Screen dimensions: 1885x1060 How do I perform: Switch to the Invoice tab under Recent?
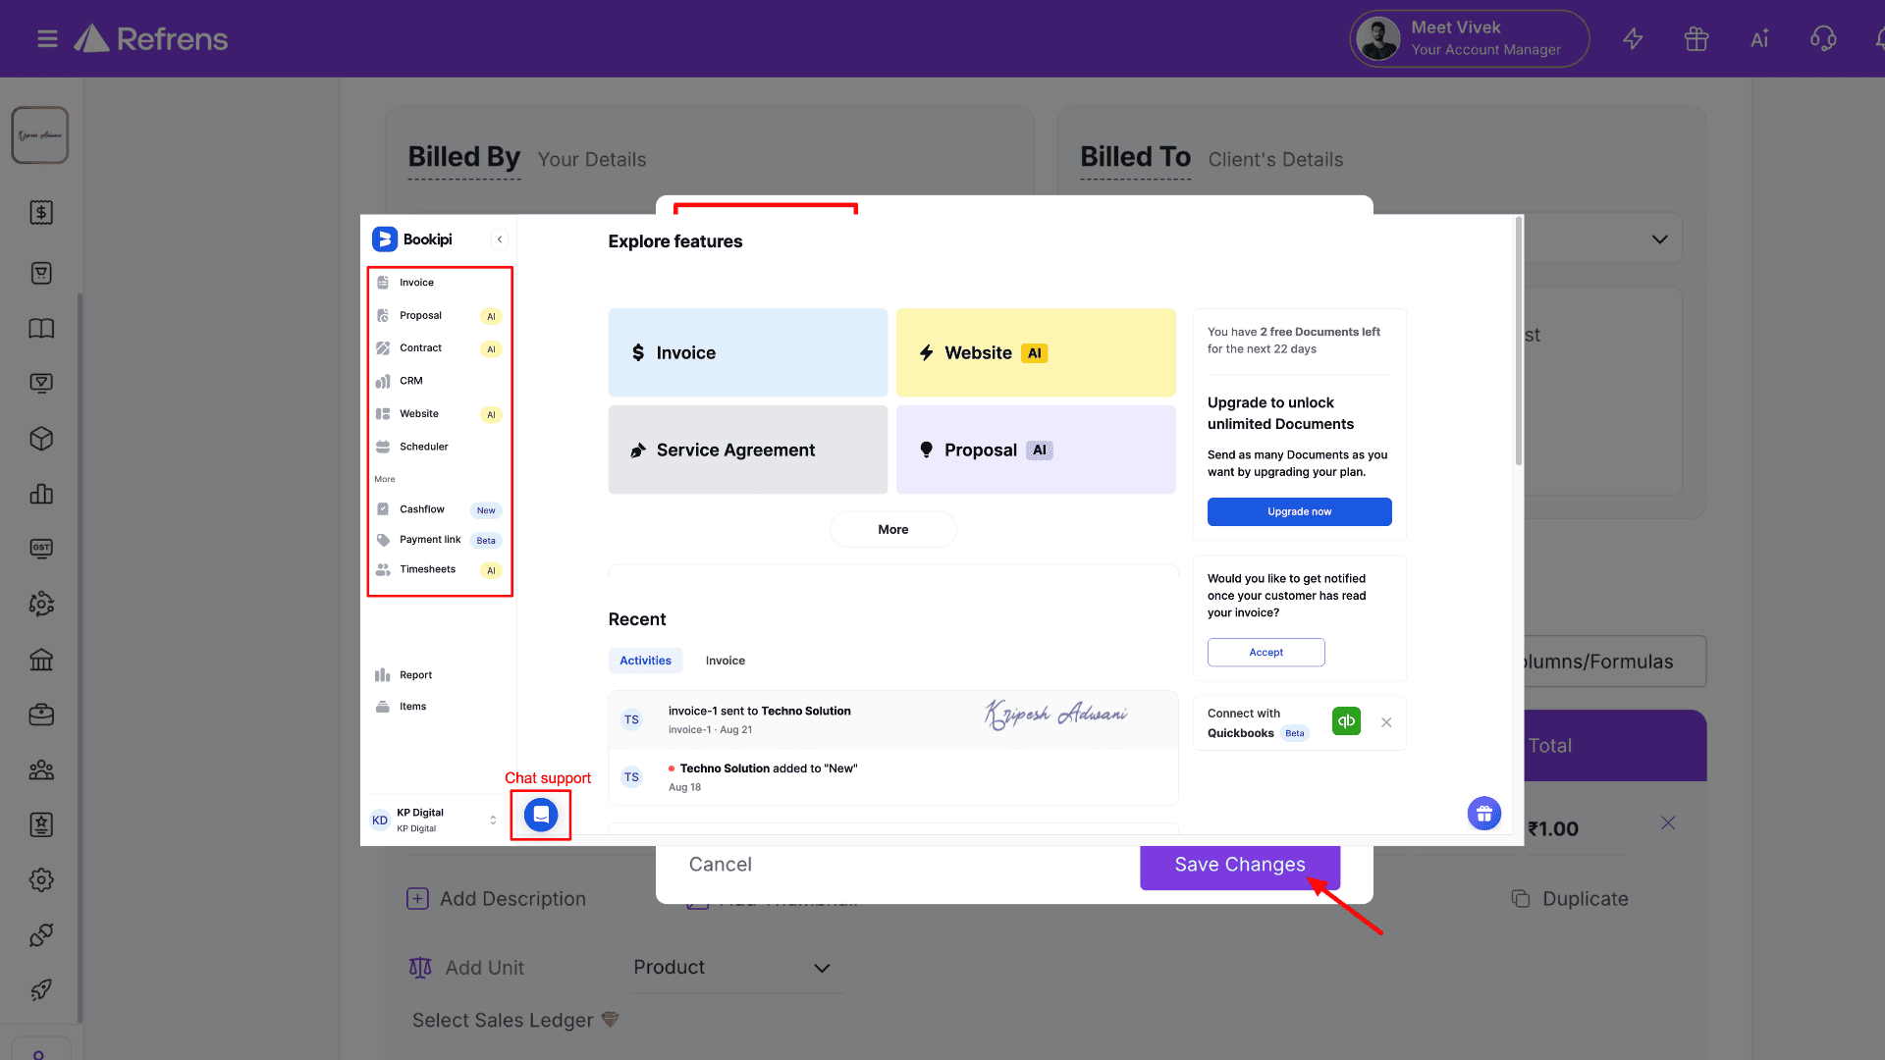click(725, 661)
